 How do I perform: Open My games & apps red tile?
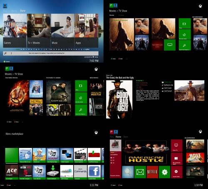coord(176,159)
